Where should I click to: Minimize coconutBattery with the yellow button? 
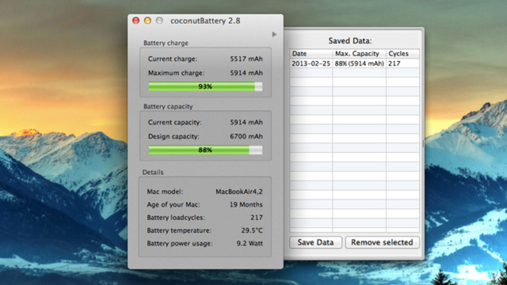(148, 21)
